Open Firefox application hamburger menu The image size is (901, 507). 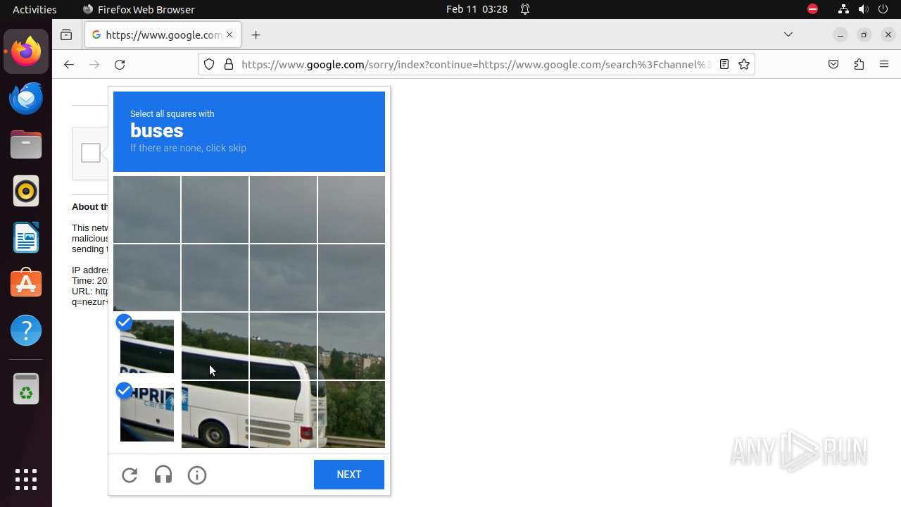[884, 64]
